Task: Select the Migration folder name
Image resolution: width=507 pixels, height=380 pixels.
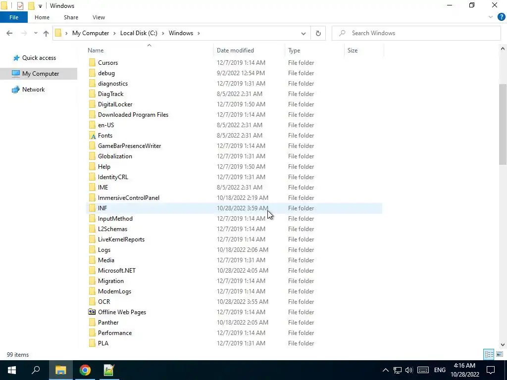Action: 110,281
